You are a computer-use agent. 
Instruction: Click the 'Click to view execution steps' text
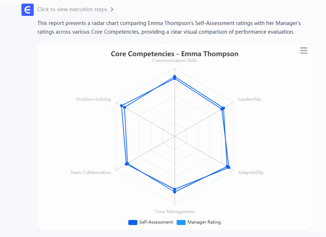72,10
